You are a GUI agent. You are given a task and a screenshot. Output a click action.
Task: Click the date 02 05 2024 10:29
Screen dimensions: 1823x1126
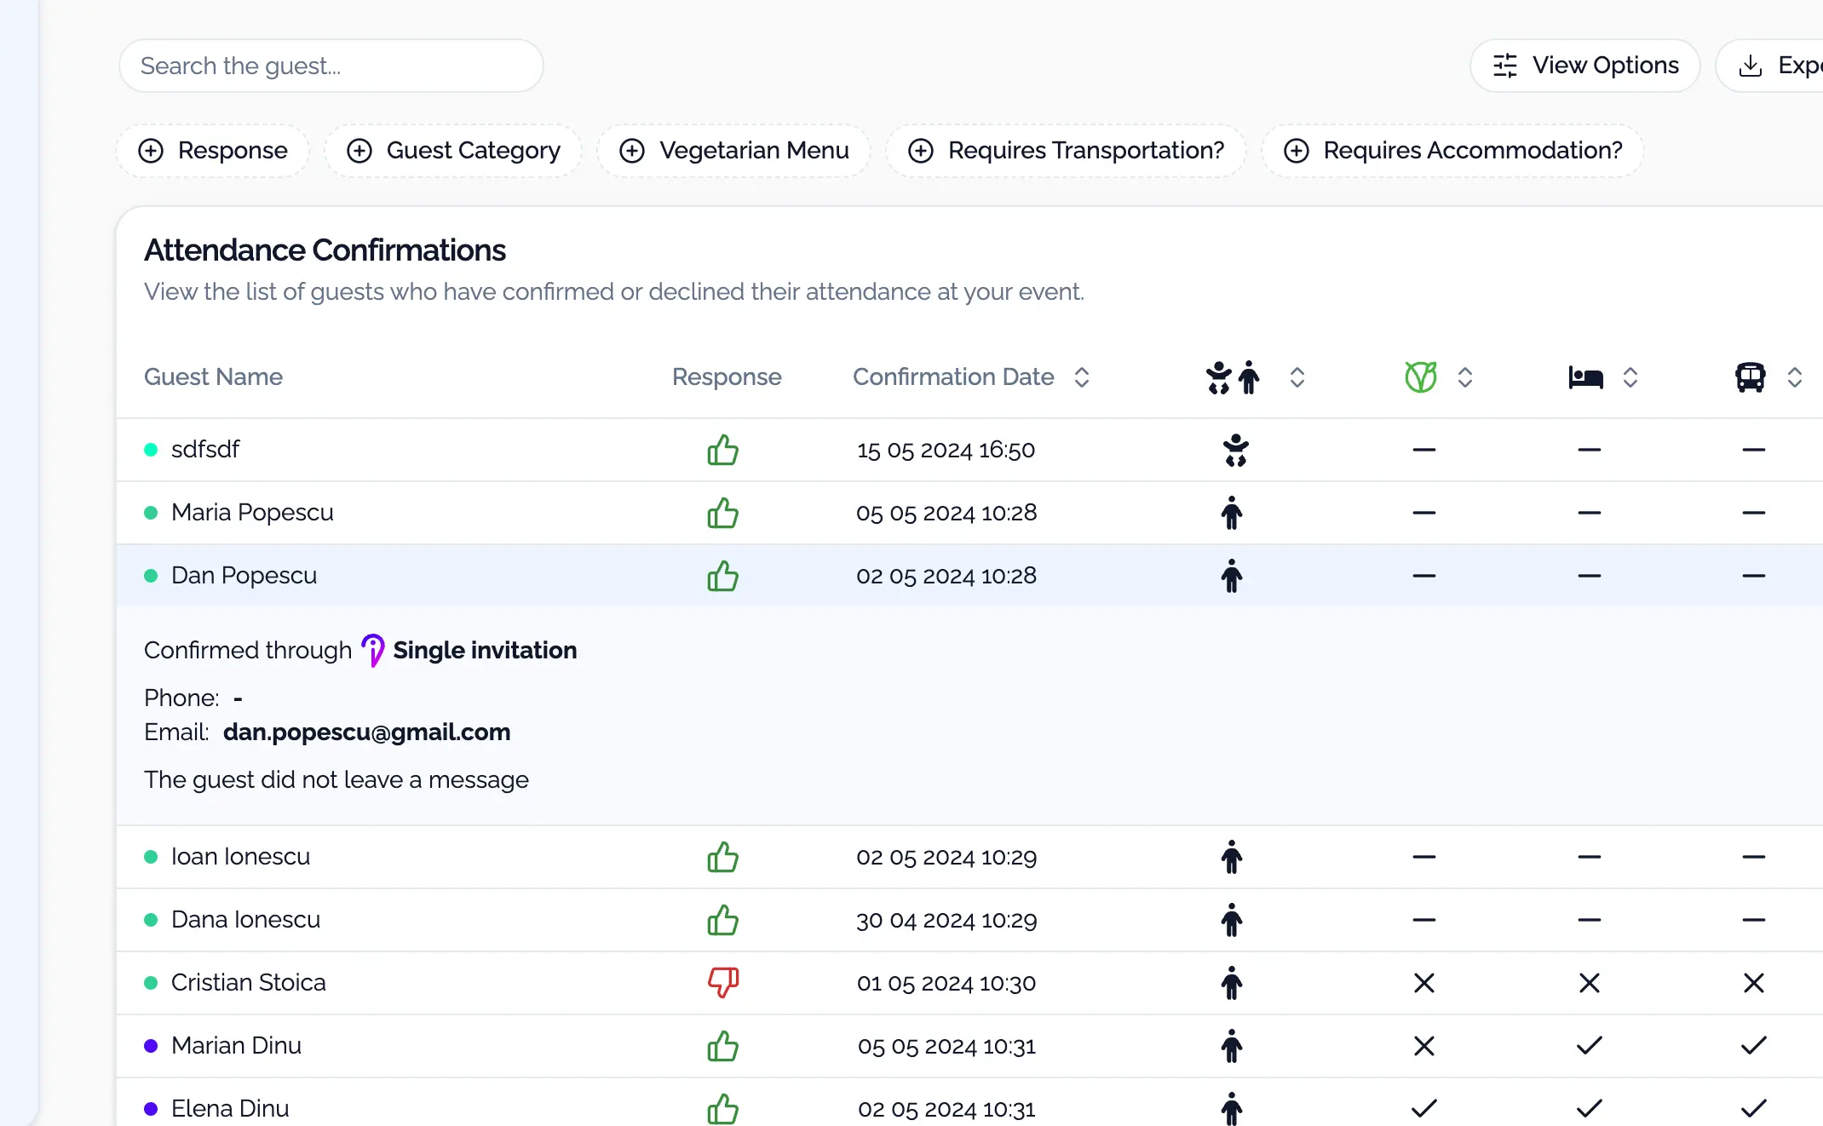(946, 857)
